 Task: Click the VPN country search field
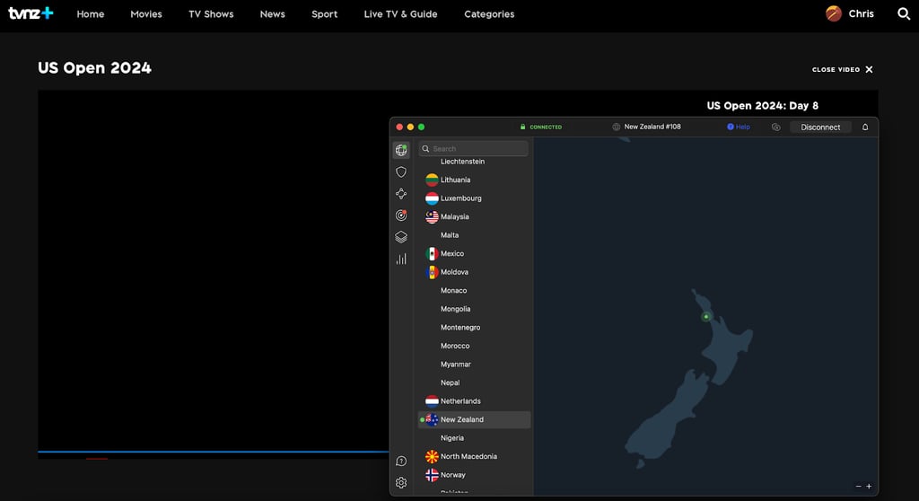(474, 148)
